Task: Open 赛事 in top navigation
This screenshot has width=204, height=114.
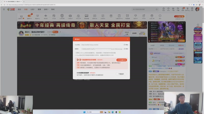Action: [x=39, y=9]
